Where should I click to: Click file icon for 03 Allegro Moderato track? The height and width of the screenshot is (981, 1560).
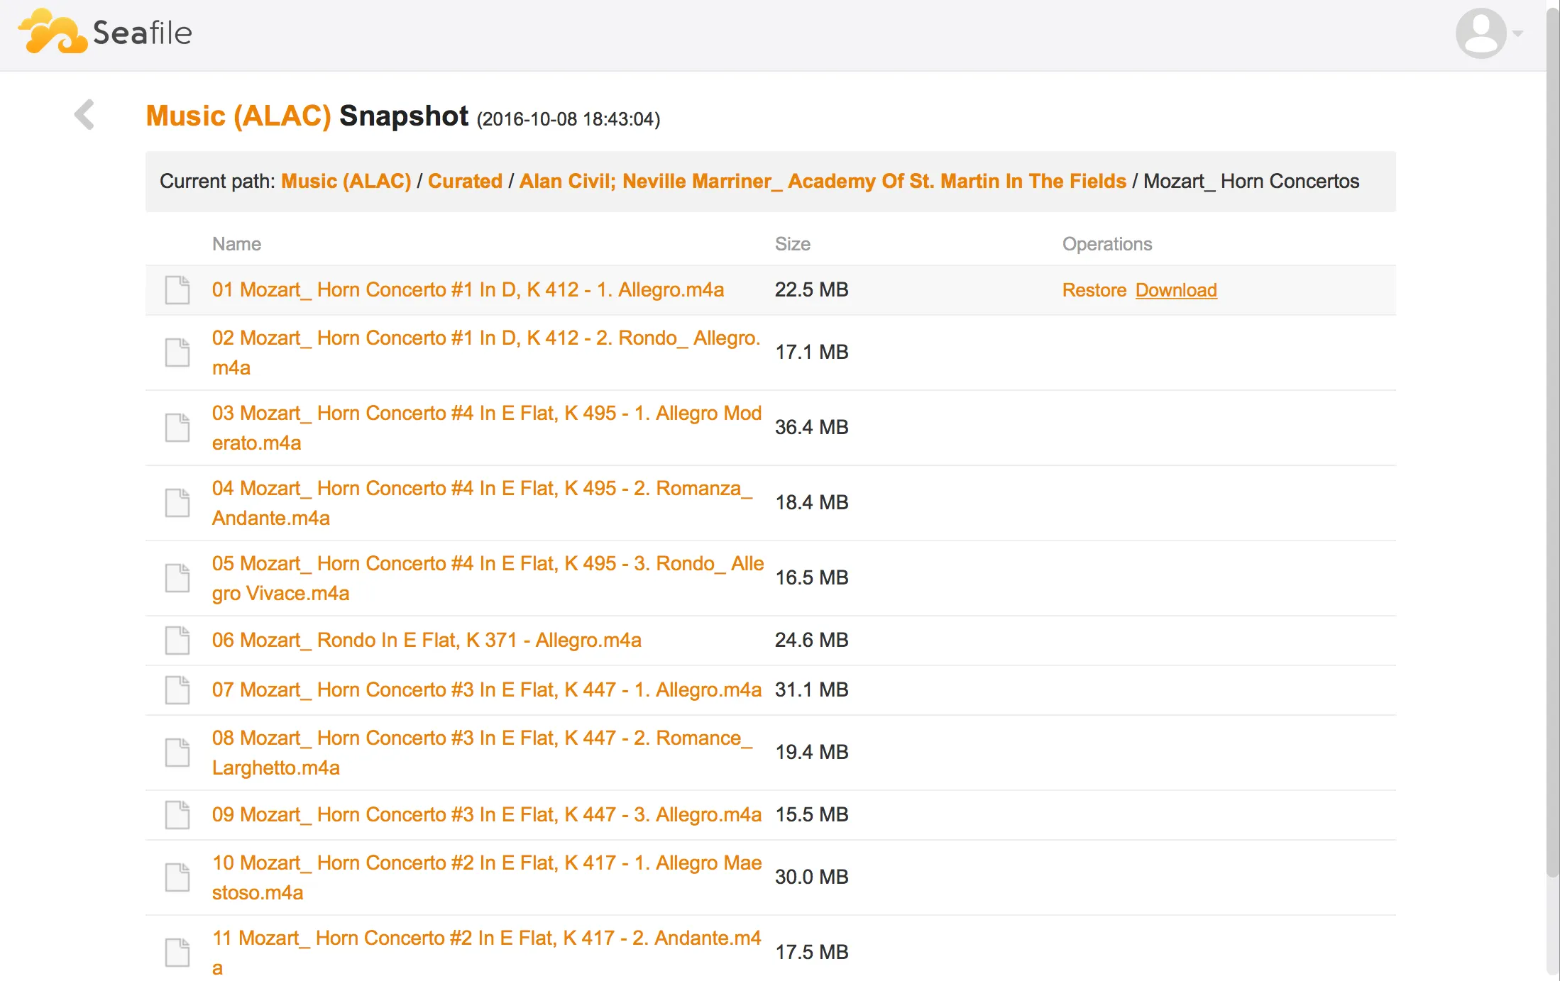[x=177, y=427]
